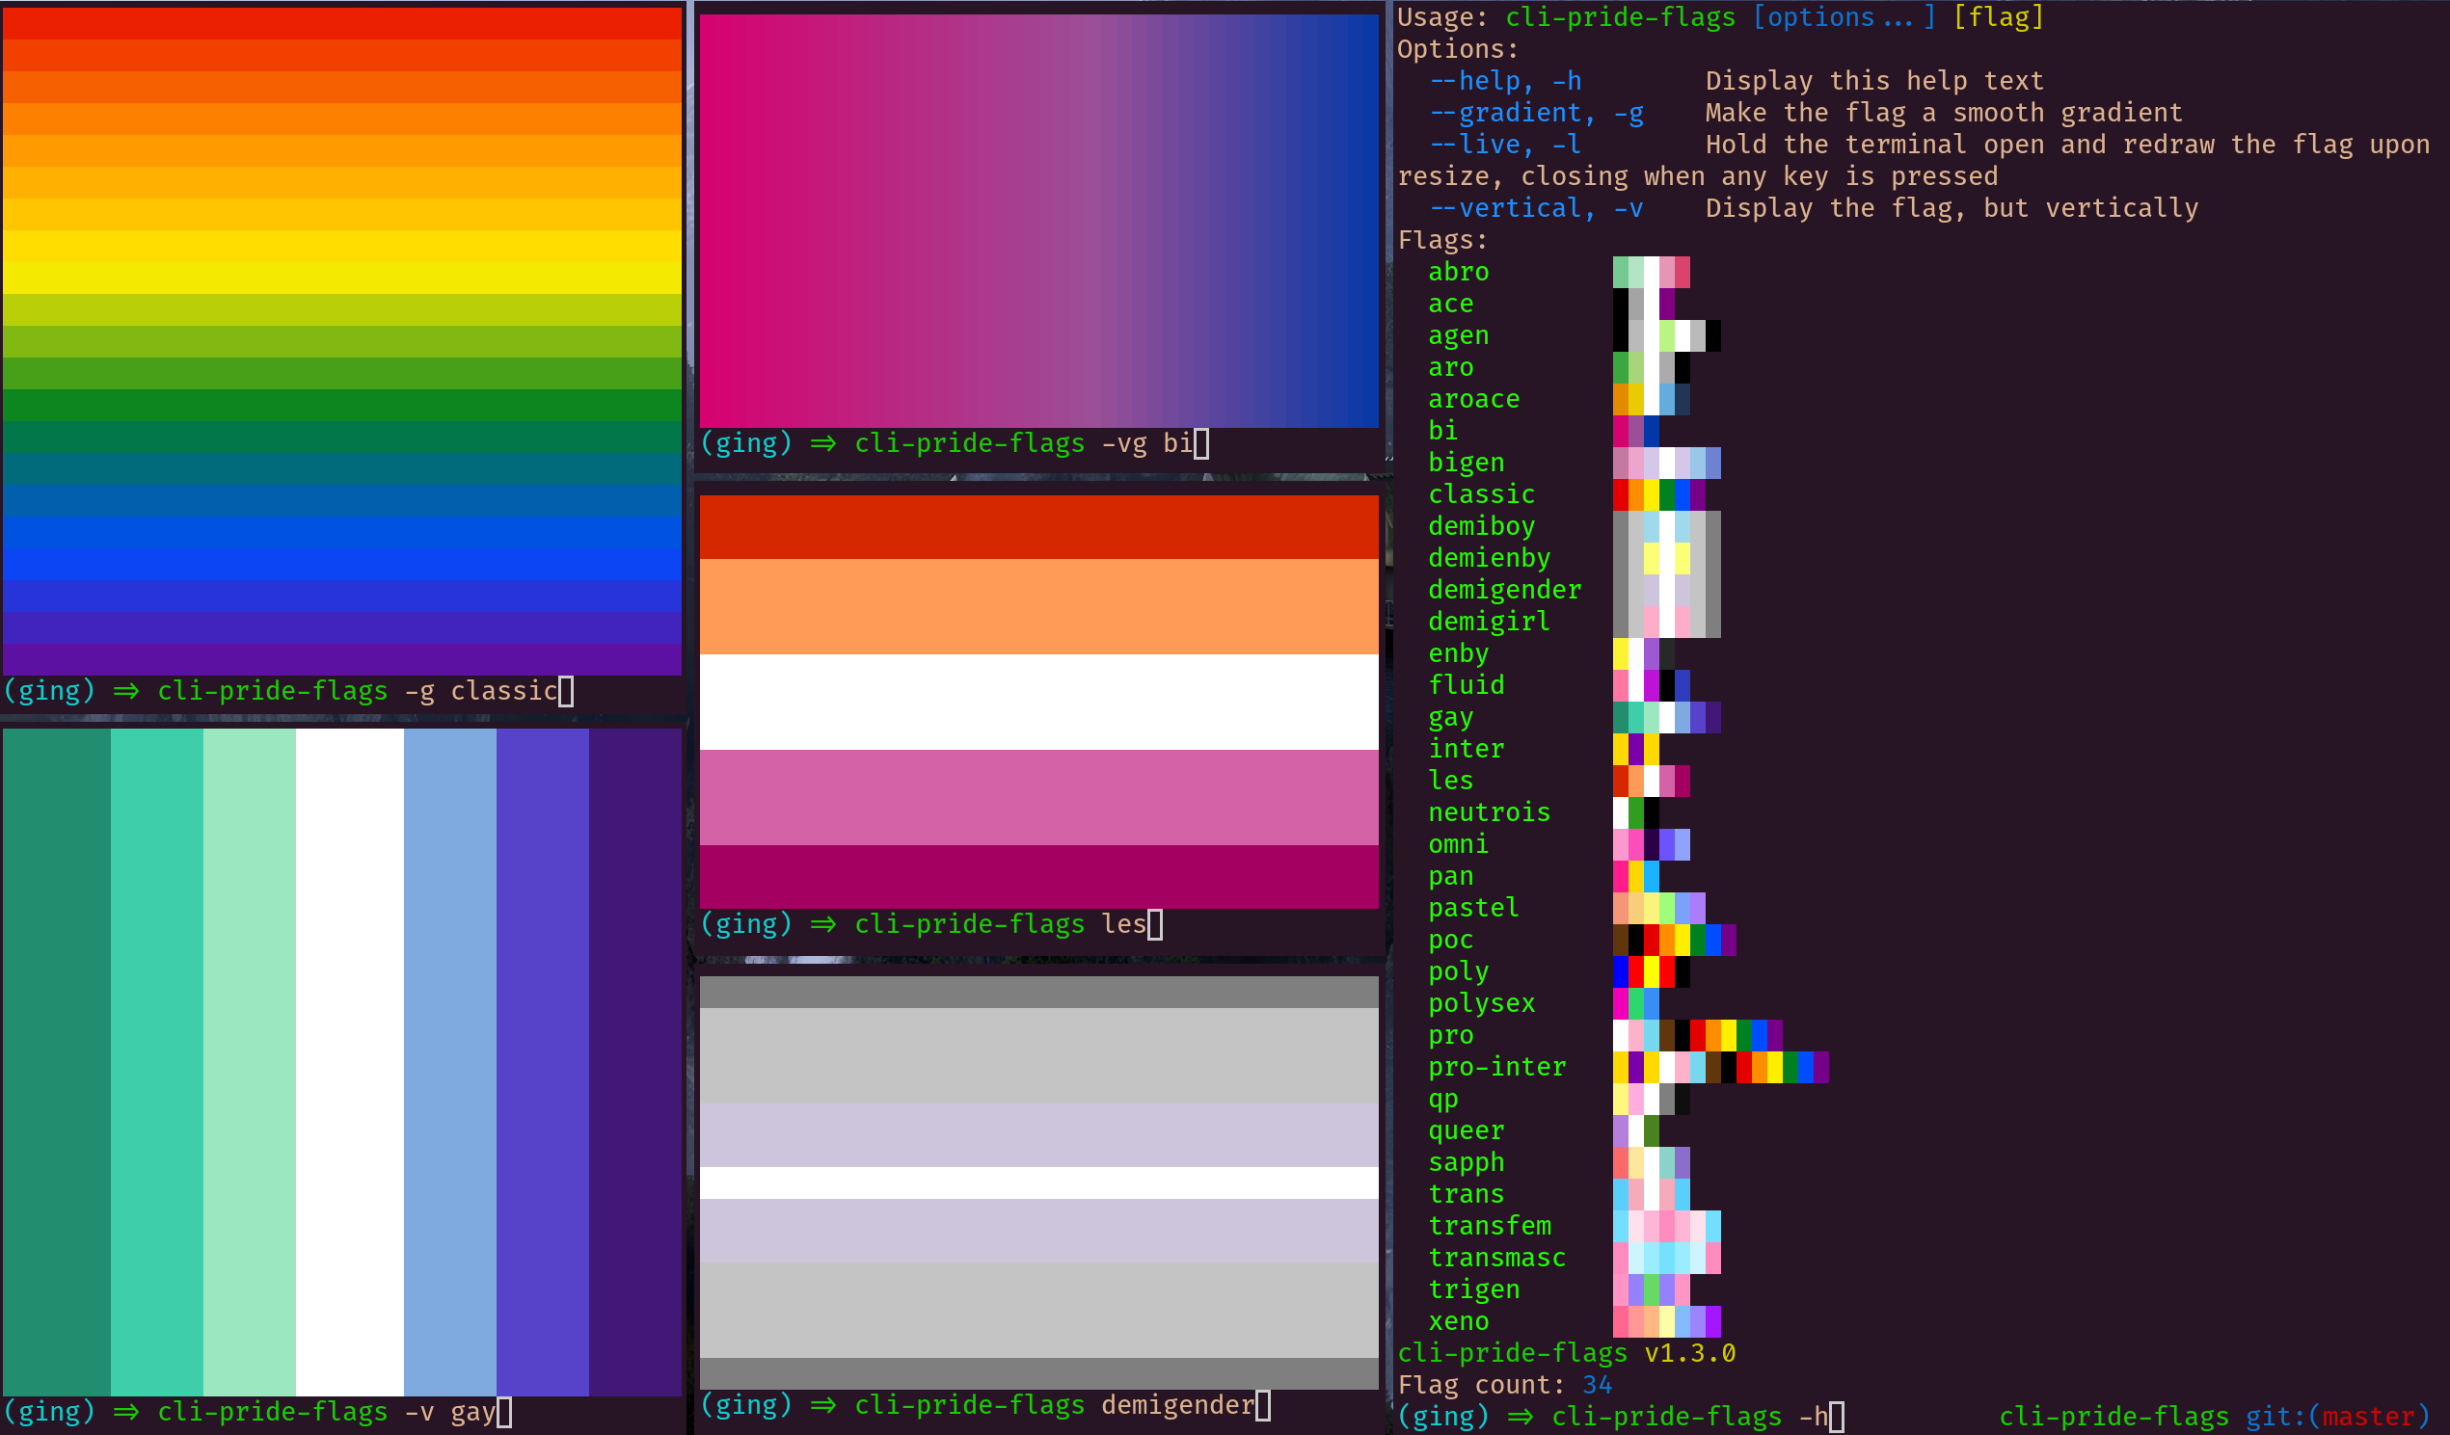Click the 'pro-inter' flag color preview strip

tap(1720, 1067)
